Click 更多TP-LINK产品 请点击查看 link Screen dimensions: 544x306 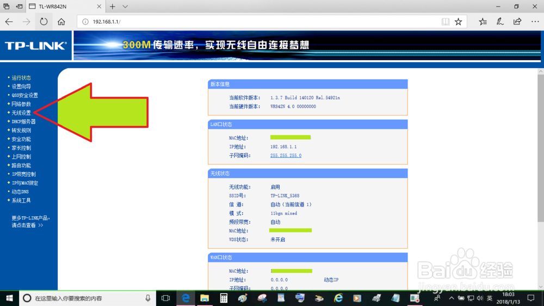[30, 222]
